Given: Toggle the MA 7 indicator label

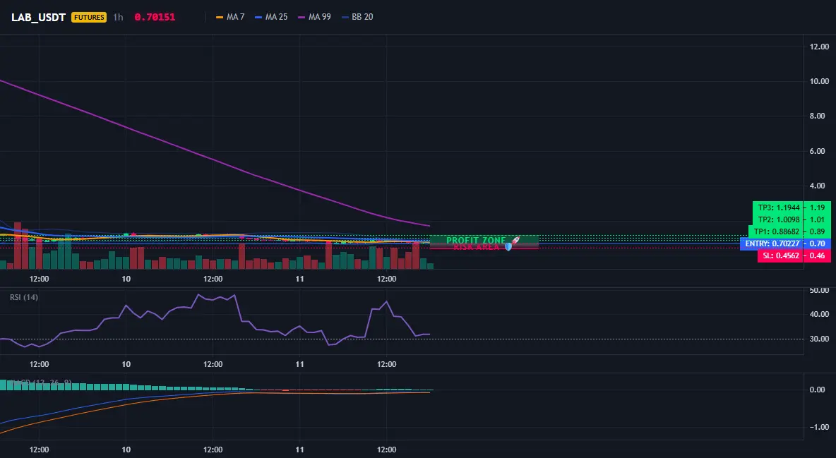Looking at the screenshot, I should (x=235, y=17).
